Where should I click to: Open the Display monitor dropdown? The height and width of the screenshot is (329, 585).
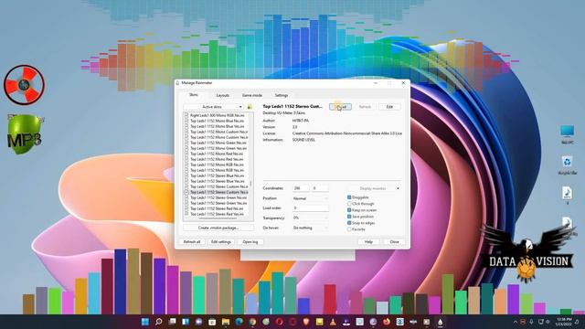click(x=374, y=188)
